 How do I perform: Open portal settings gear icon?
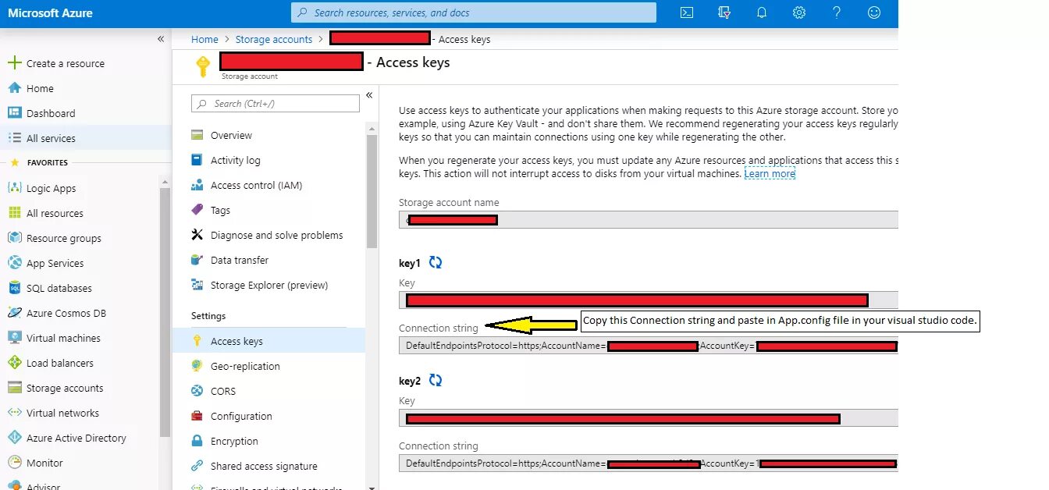(799, 12)
